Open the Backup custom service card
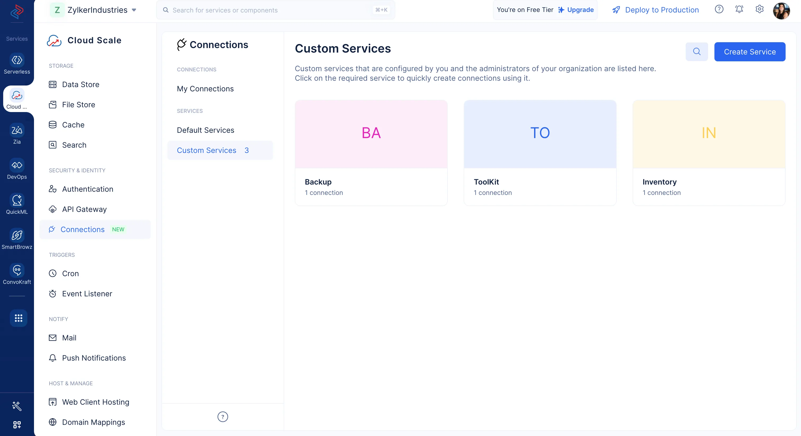801x436 pixels. 371,153
